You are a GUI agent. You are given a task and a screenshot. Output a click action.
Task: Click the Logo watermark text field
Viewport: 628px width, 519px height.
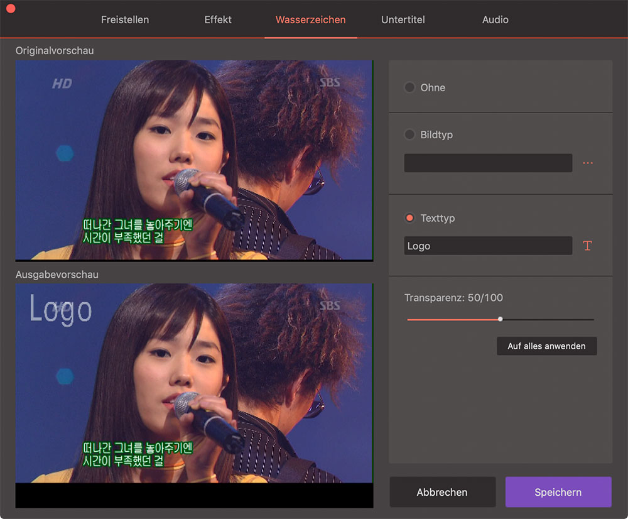click(488, 246)
